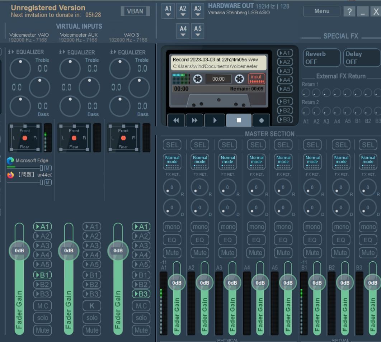Screen dimensions: 381x342
Task: Select the A1 bus with SEL
Action: click(x=172, y=145)
